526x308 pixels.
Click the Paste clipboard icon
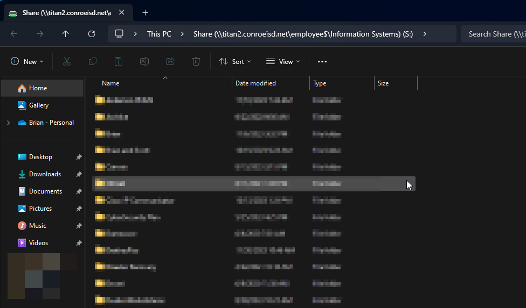click(119, 62)
